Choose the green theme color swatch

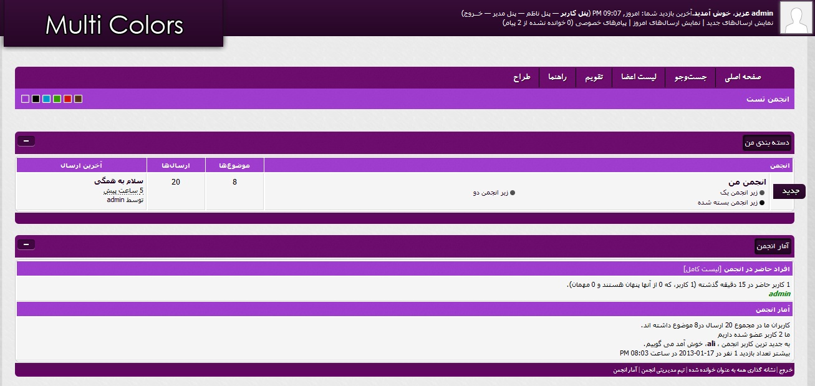[x=57, y=99]
